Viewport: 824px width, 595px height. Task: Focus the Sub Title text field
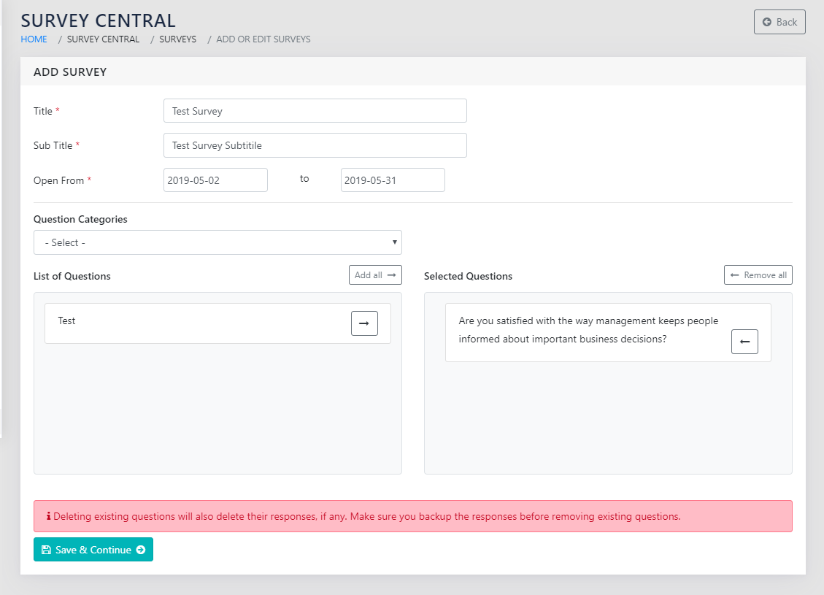(315, 145)
